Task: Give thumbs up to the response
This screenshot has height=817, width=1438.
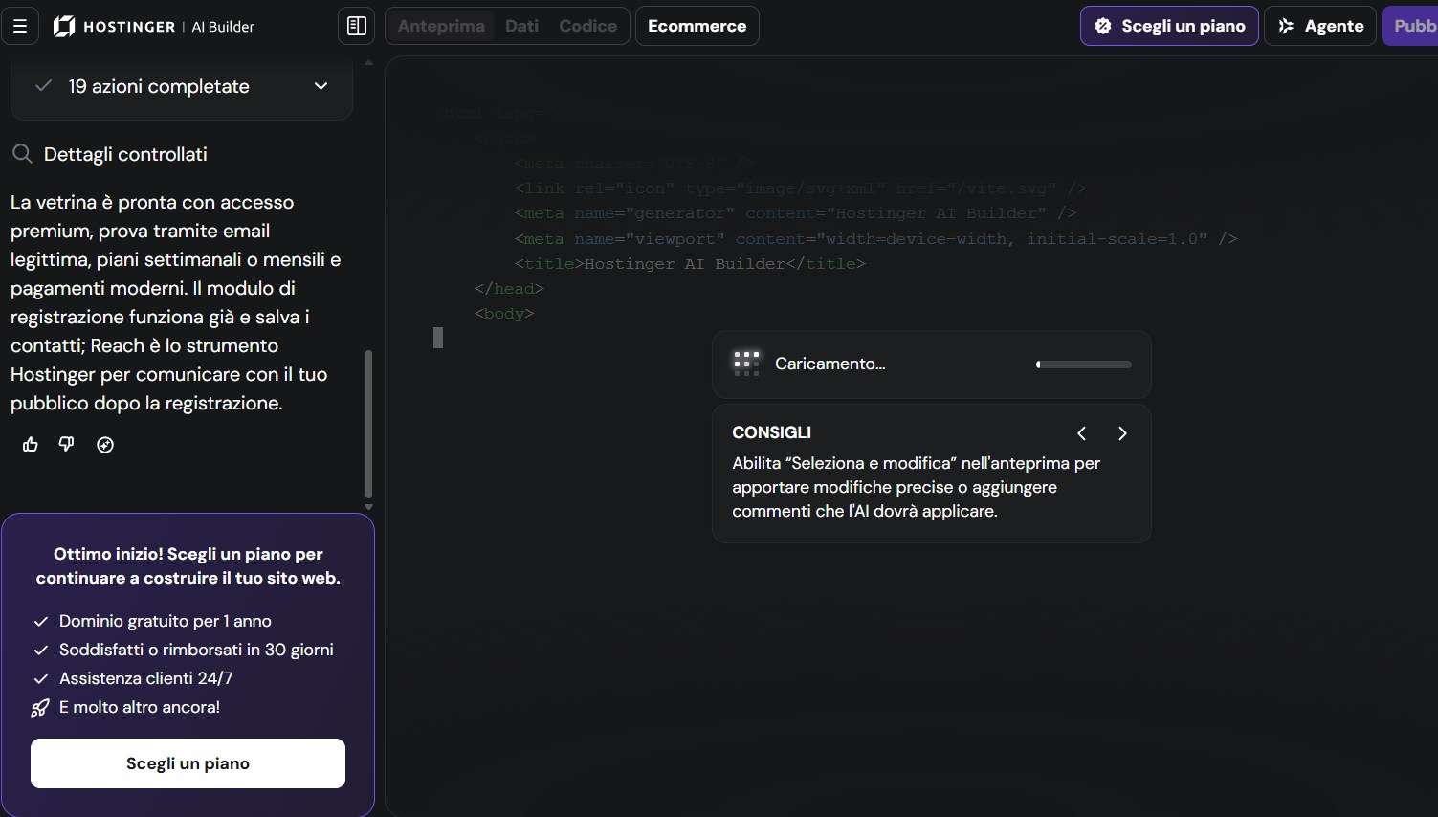Action: 31,444
